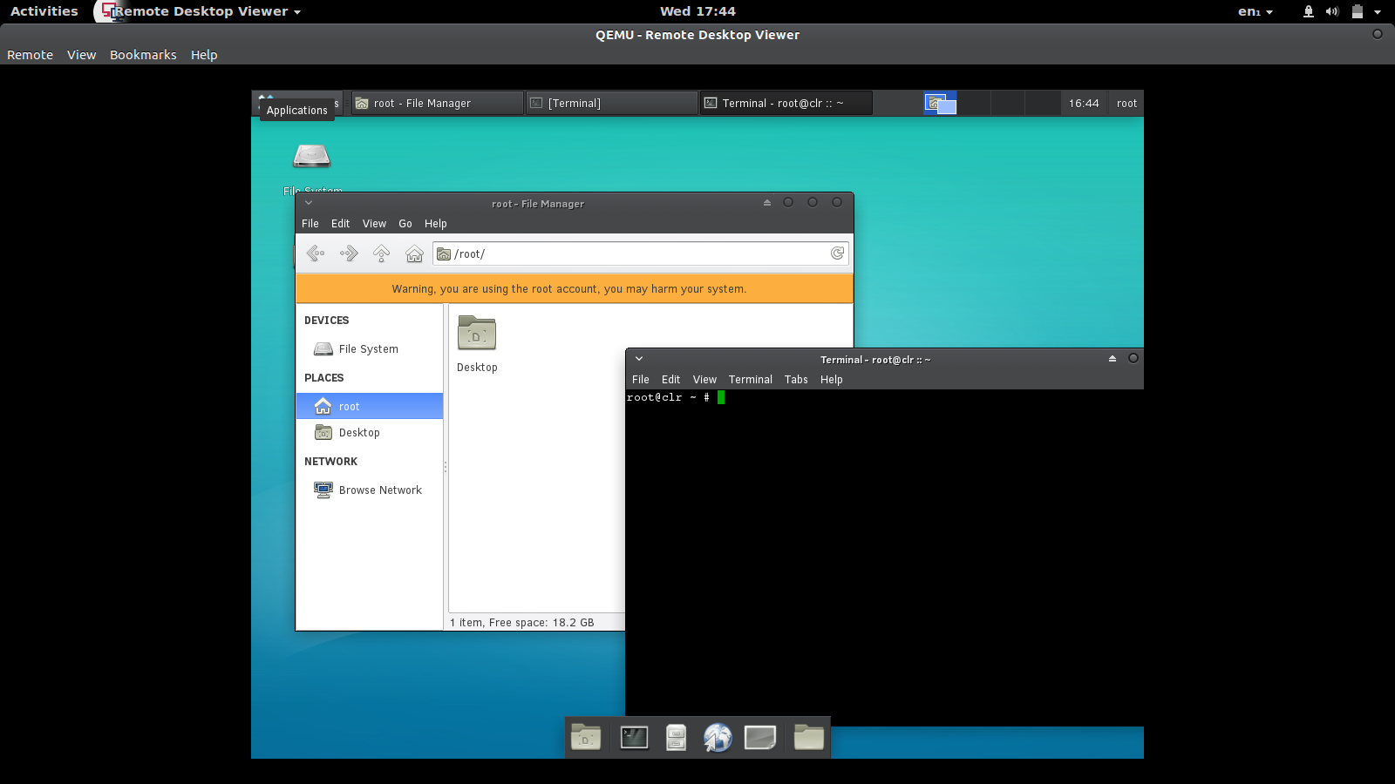Go back in the File Manager toolbar
This screenshot has height=784, width=1395.
[316, 253]
